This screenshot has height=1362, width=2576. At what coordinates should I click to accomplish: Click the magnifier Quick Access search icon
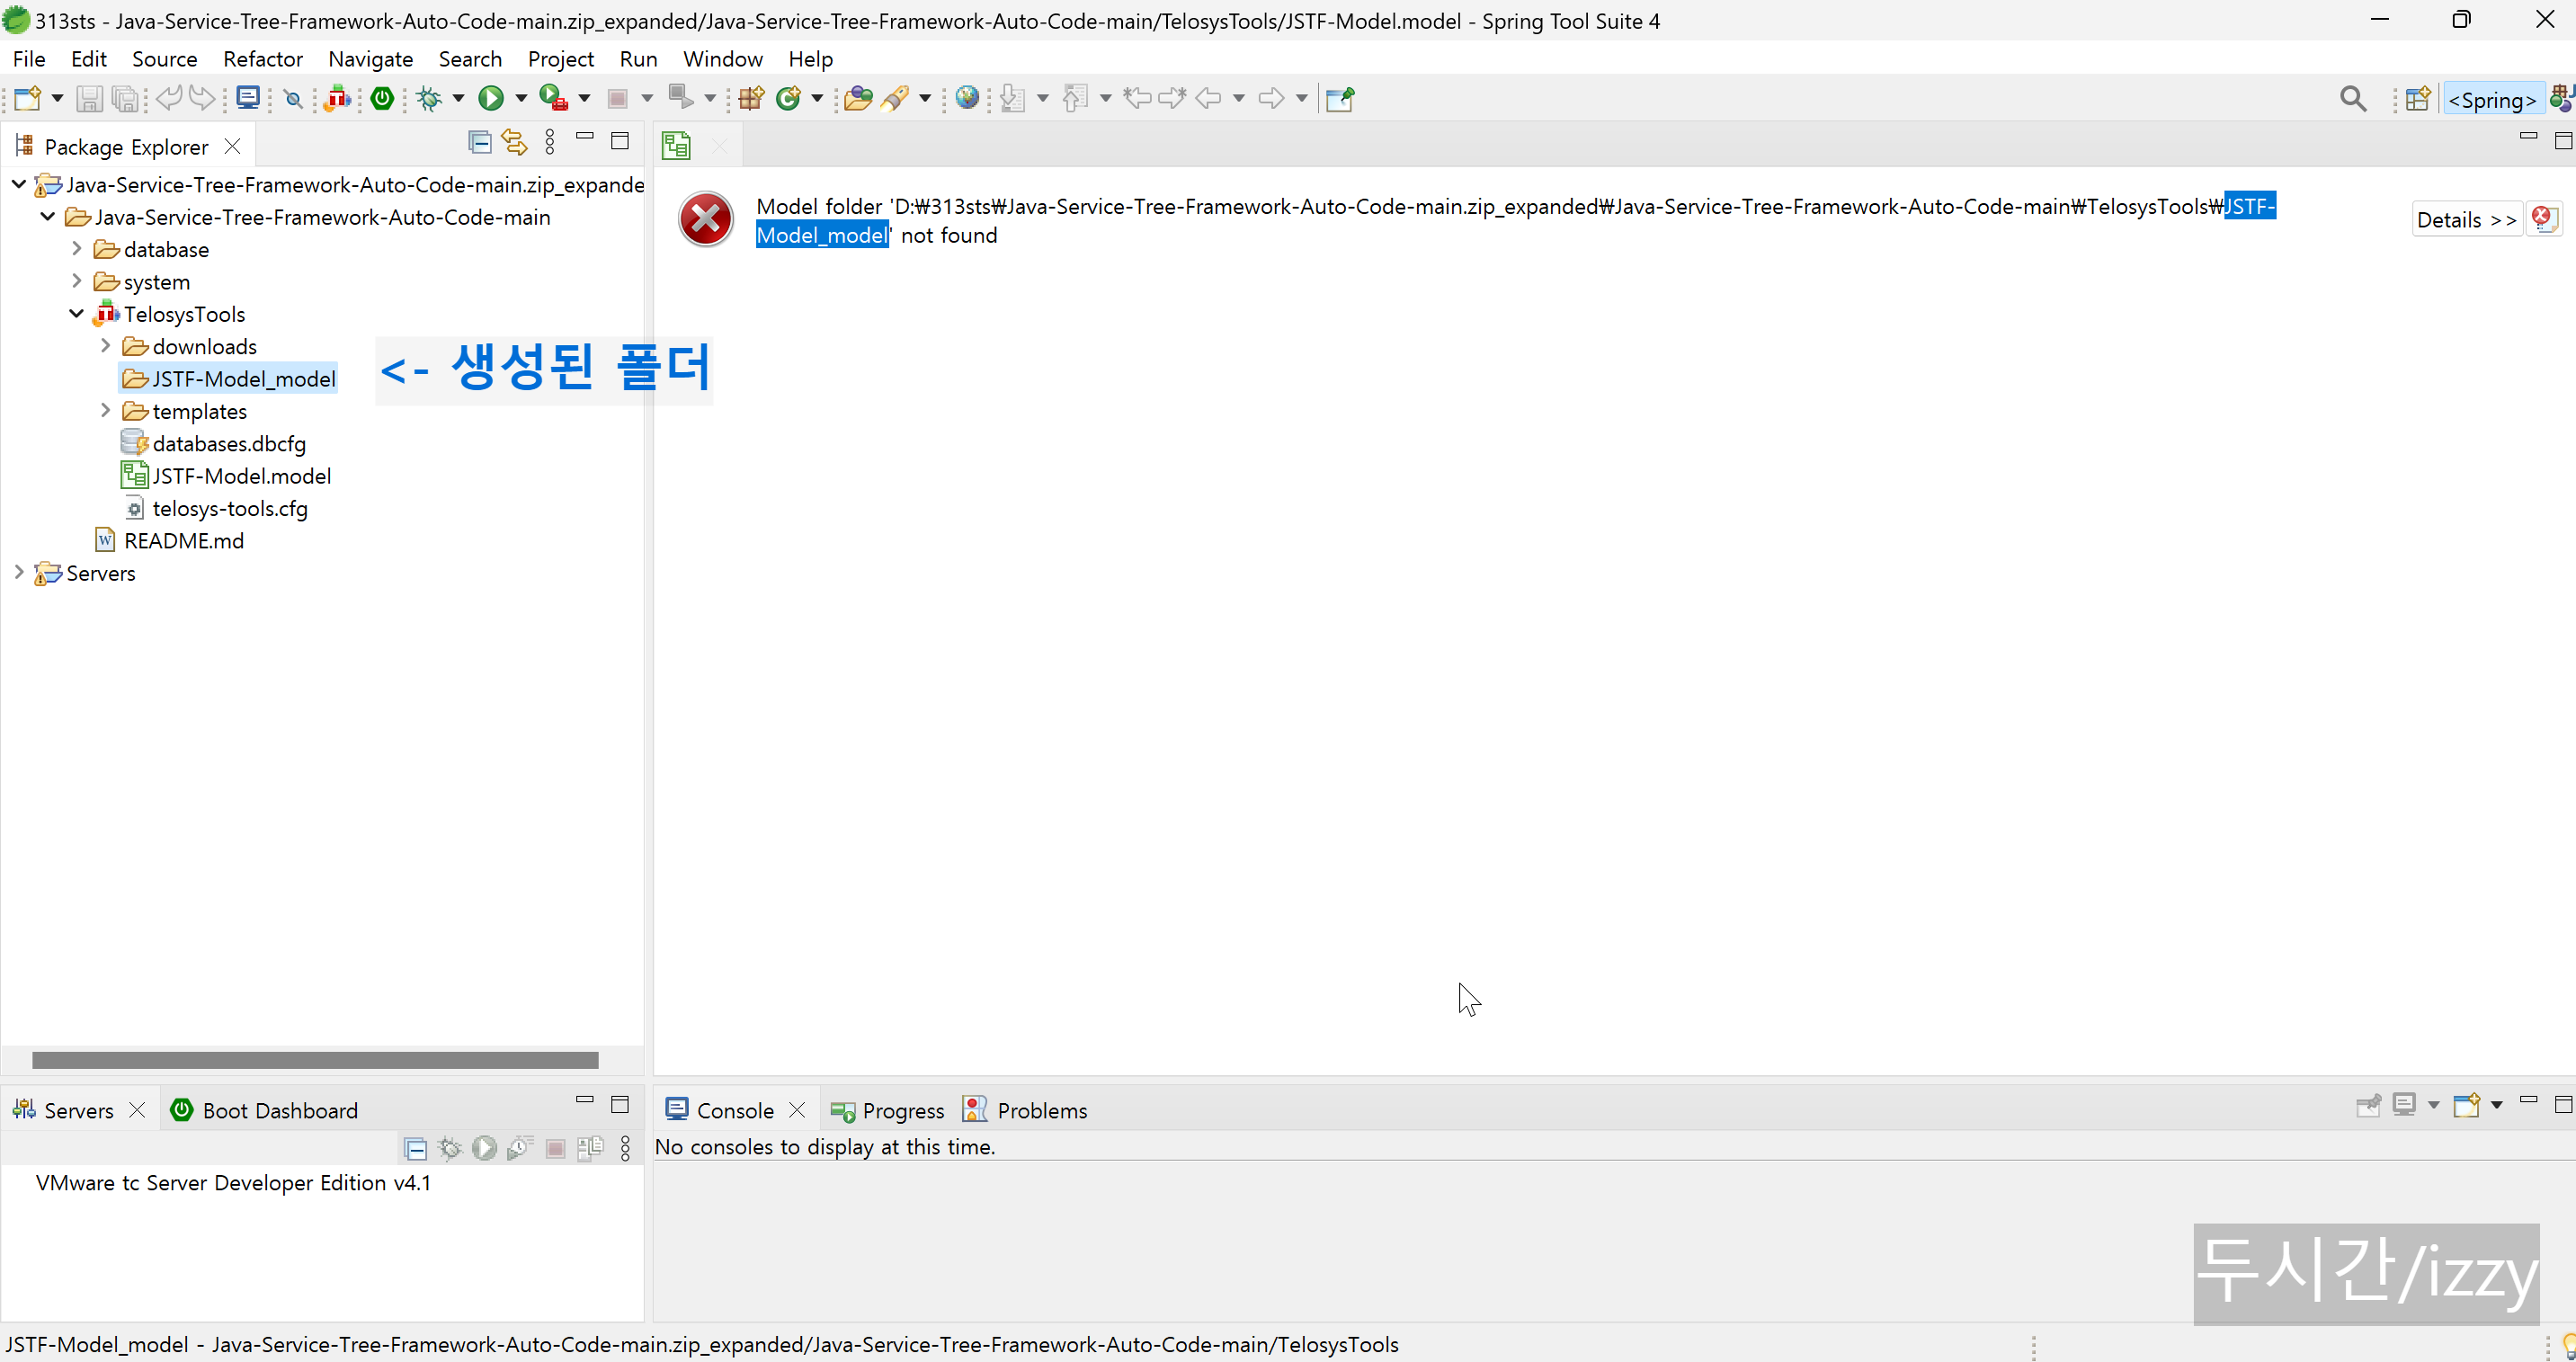click(2353, 99)
